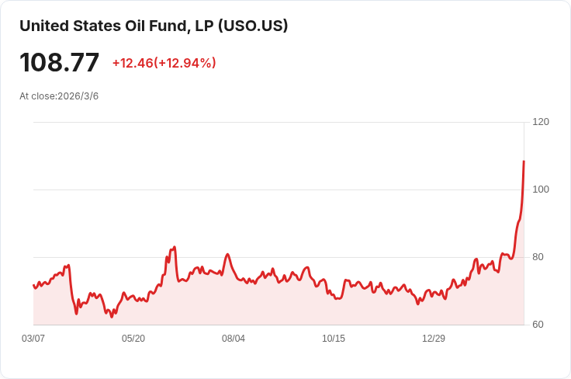The height and width of the screenshot is (379, 571).
Task: Select the 60 y-axis label
Action: click(538, 325)
